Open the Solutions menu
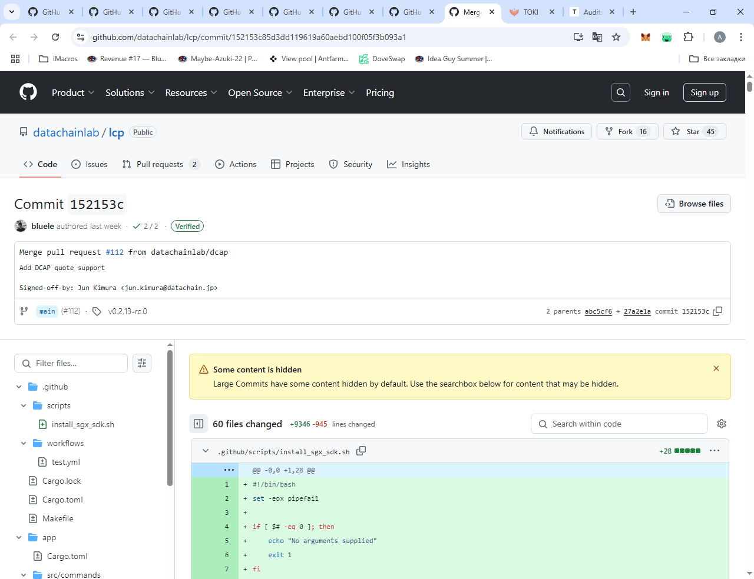 point(130,92)
